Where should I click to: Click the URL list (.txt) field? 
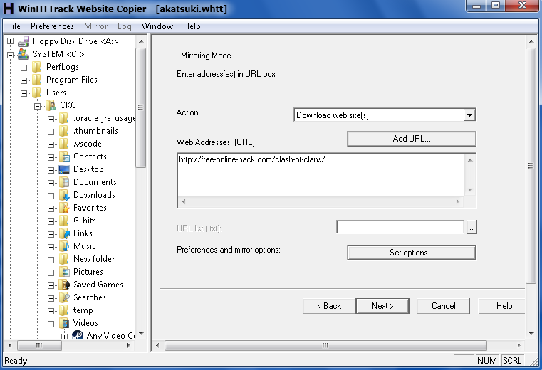pos(400,227)
